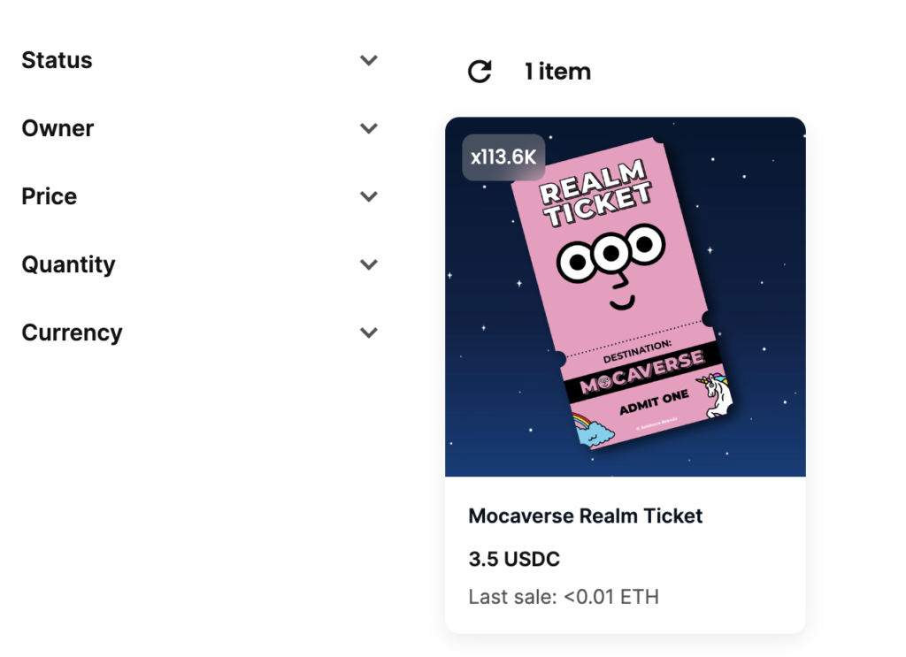Open the Mocaverse Realm Ticket title link
The width and height of the screenshot is (906, 657).
[x=585, y=516]
